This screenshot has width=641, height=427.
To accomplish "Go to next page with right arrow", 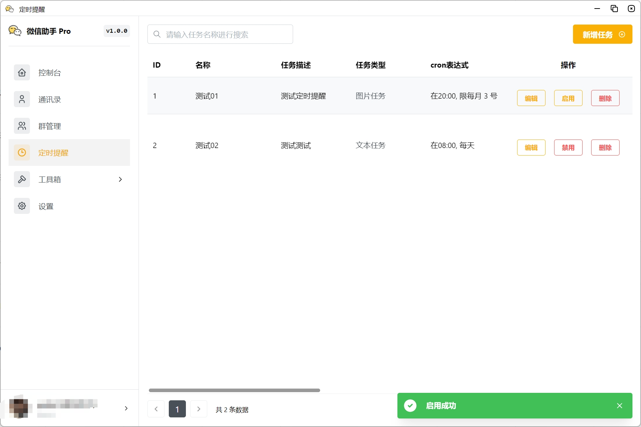I will pyautogui.click(x=199, y=409).
